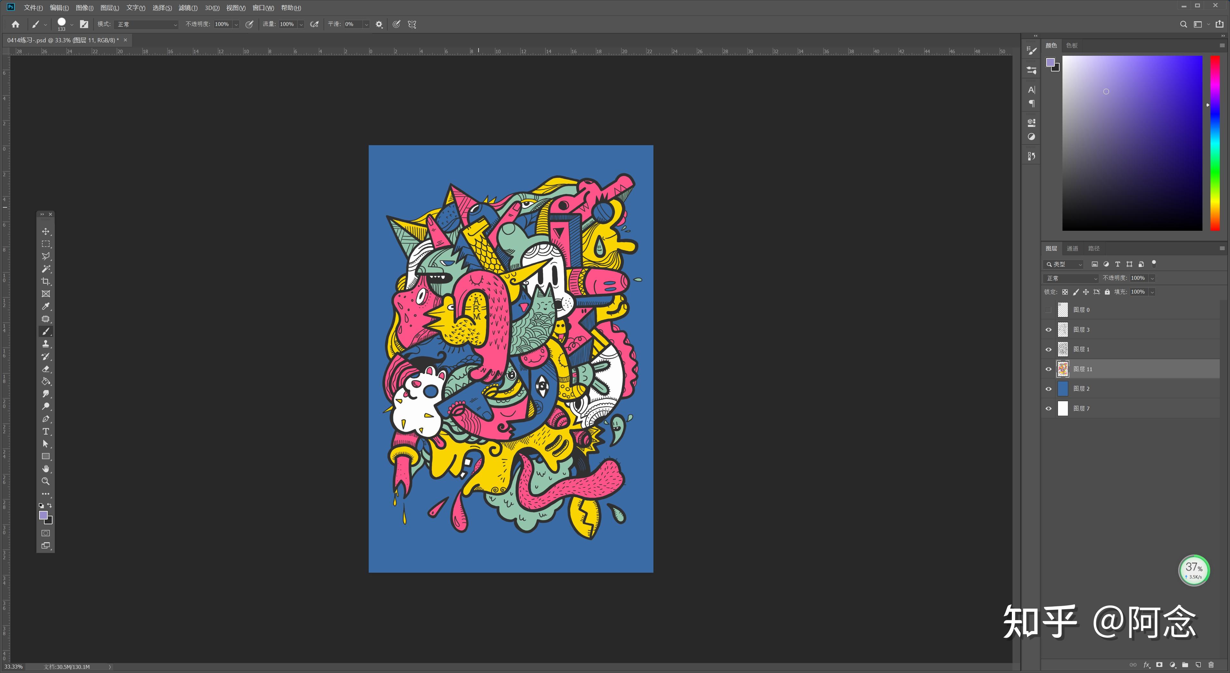The height and width of the screenshot is (673, 1230).
Task: Open the layer fill 填充 dropdown arrow
Action: coord(1152,292)
